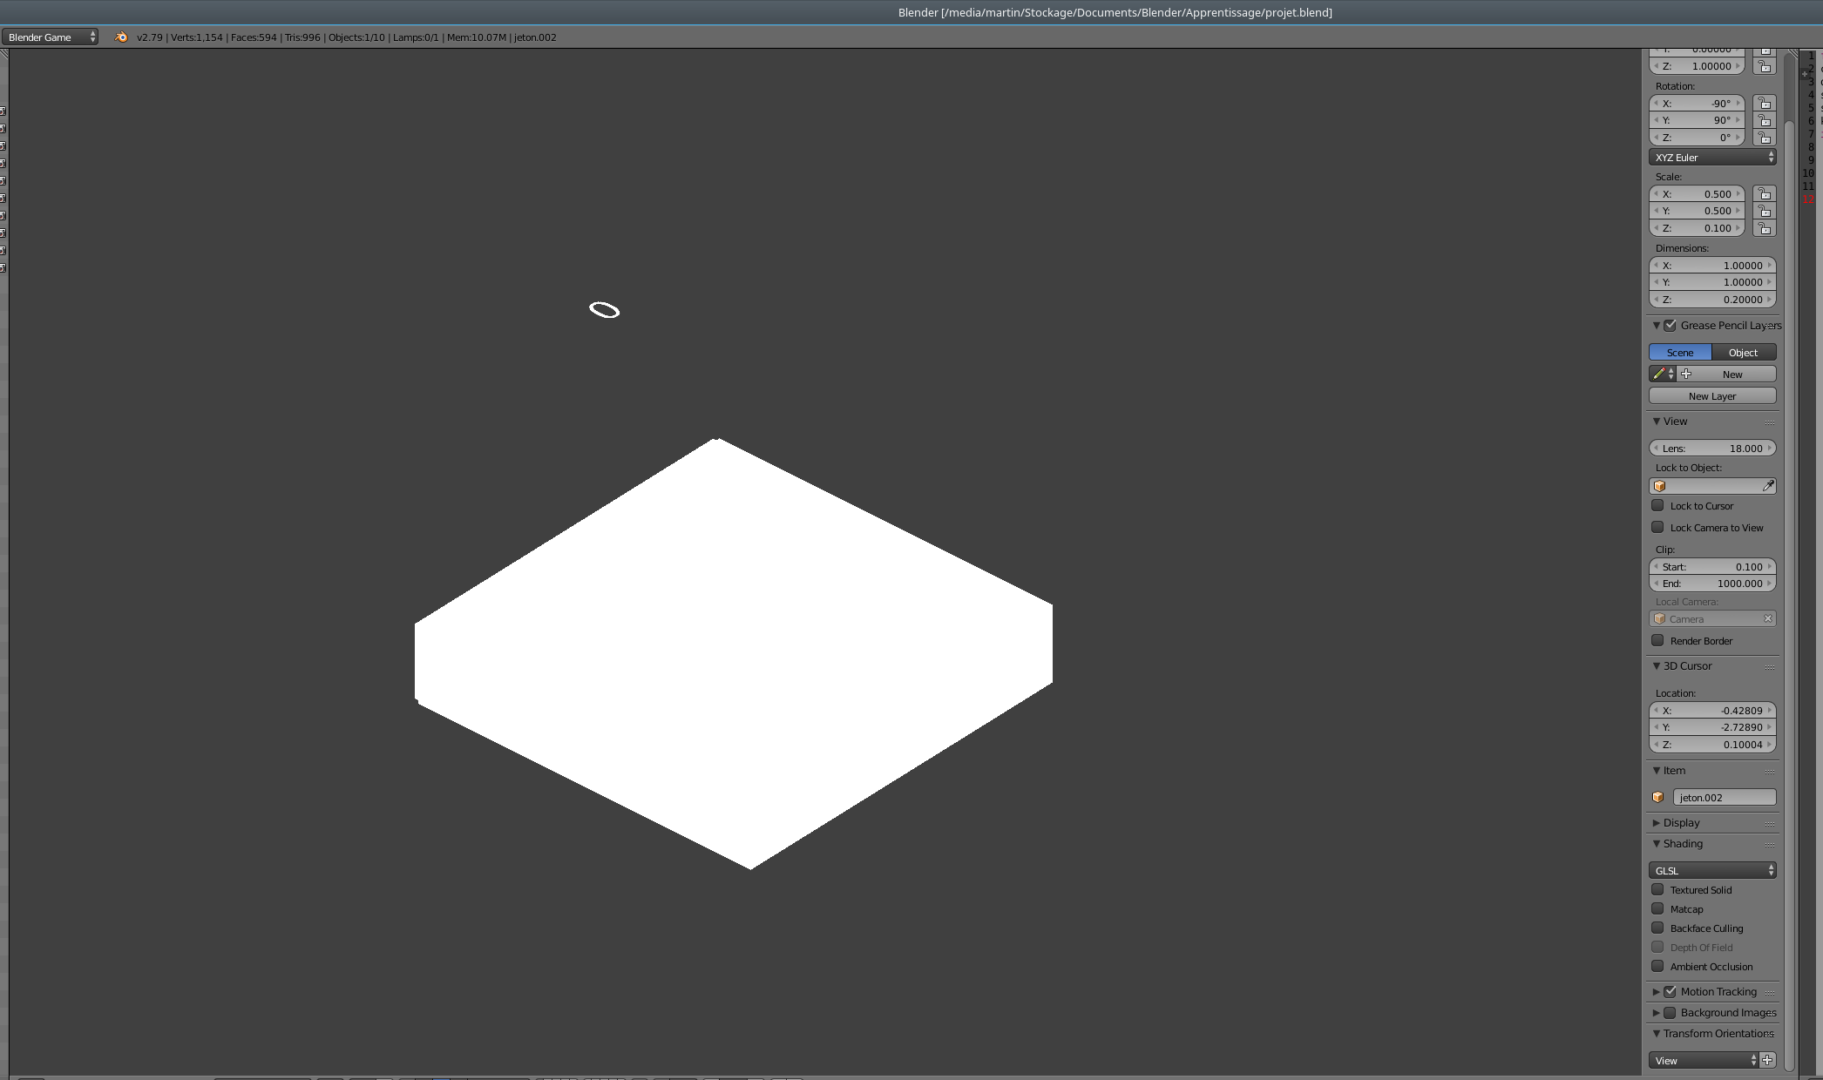Switch to the Object grease pencil tab
The image size is (1823, 1080).
[1744, 352]
